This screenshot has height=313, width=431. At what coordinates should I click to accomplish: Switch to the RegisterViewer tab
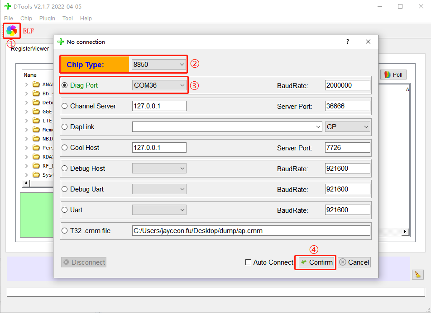[30, 49]
